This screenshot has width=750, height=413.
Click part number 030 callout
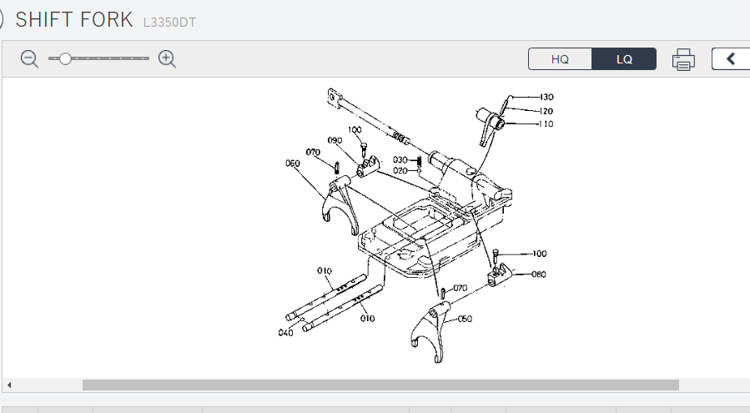point(400,159)
